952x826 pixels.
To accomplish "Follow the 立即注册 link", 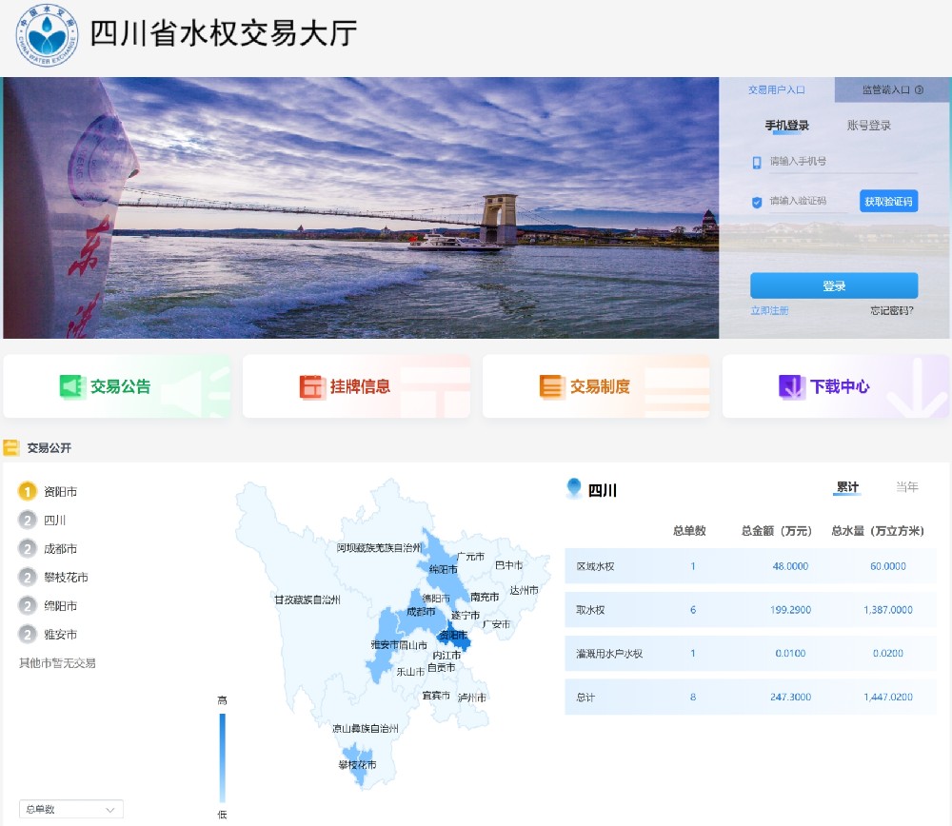I will tap(769, 311).
